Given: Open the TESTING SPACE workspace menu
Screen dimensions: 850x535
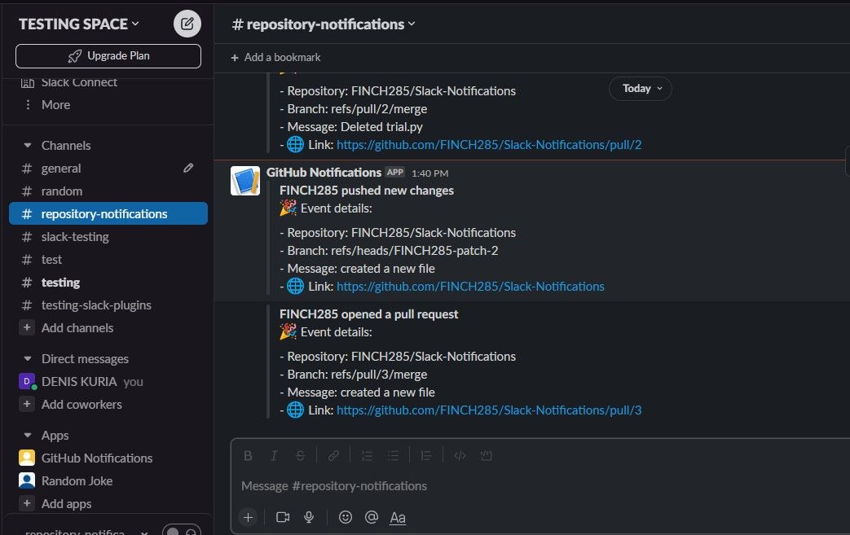Looking at the screenshot, I should (x=72, y=24).
